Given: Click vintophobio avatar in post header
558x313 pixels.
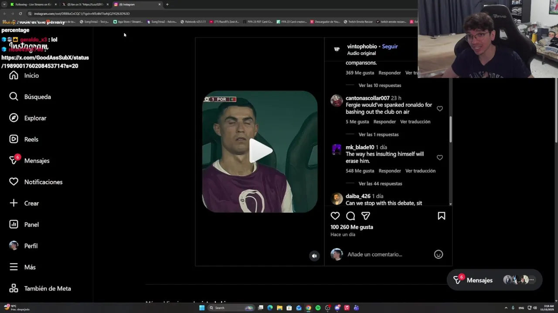Looking at the screenshot, I should point(337,49).
